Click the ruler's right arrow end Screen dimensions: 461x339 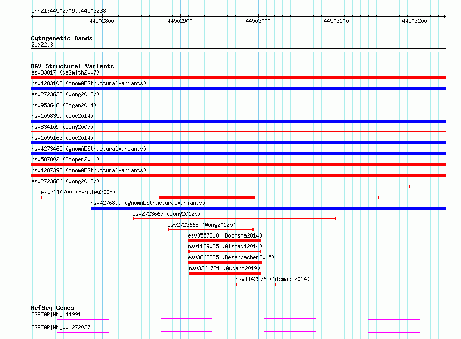[445, 16]
